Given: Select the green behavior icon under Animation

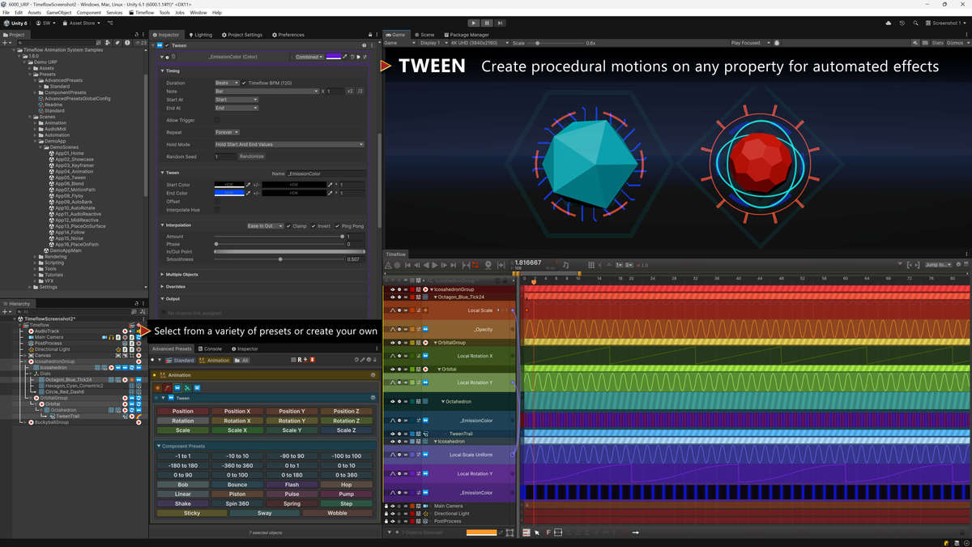Looking at the screenshot, I should [x=187, y=387].
